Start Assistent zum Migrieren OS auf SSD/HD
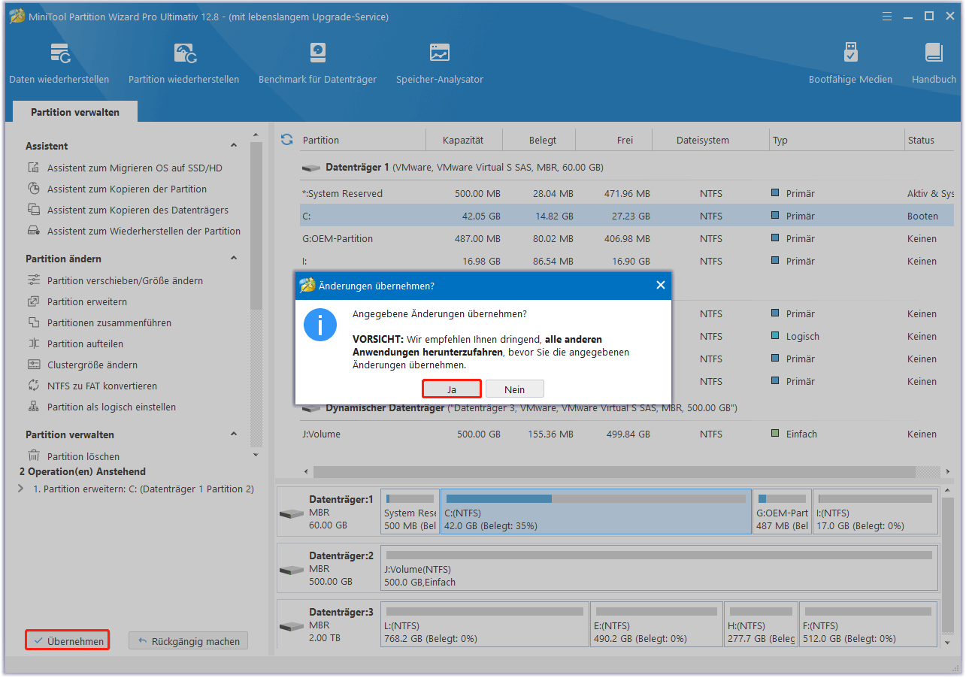This screenshot has width=966, height=678. (135, 168)
